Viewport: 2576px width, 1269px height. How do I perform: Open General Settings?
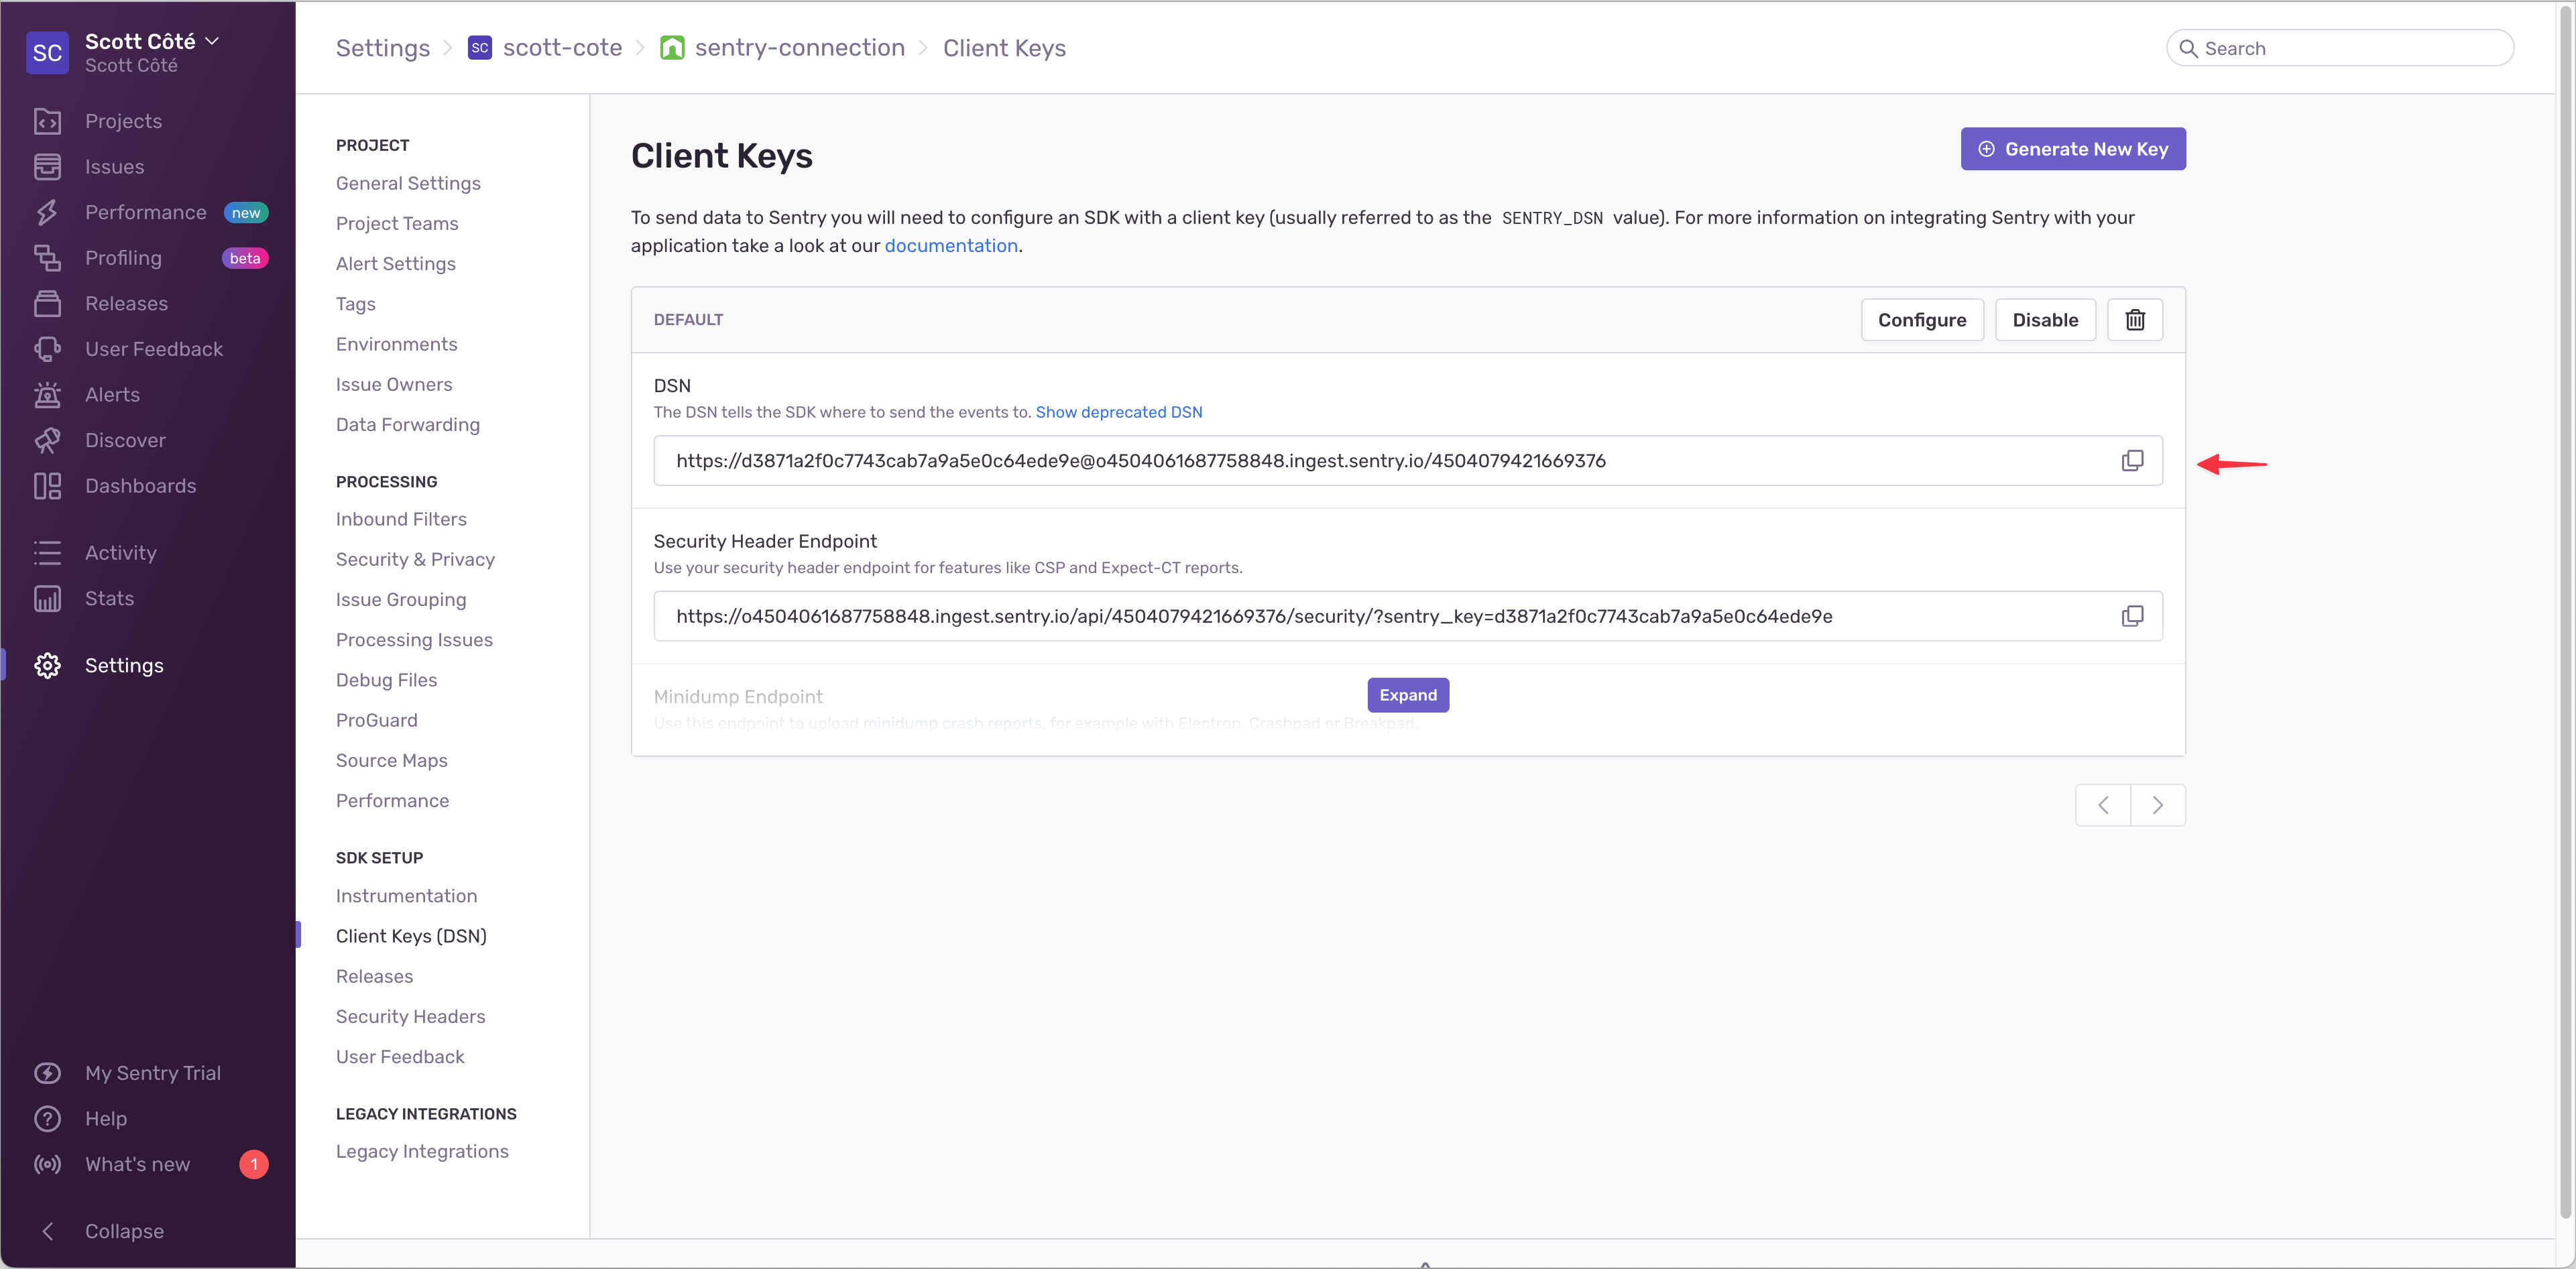pos(408,183)
